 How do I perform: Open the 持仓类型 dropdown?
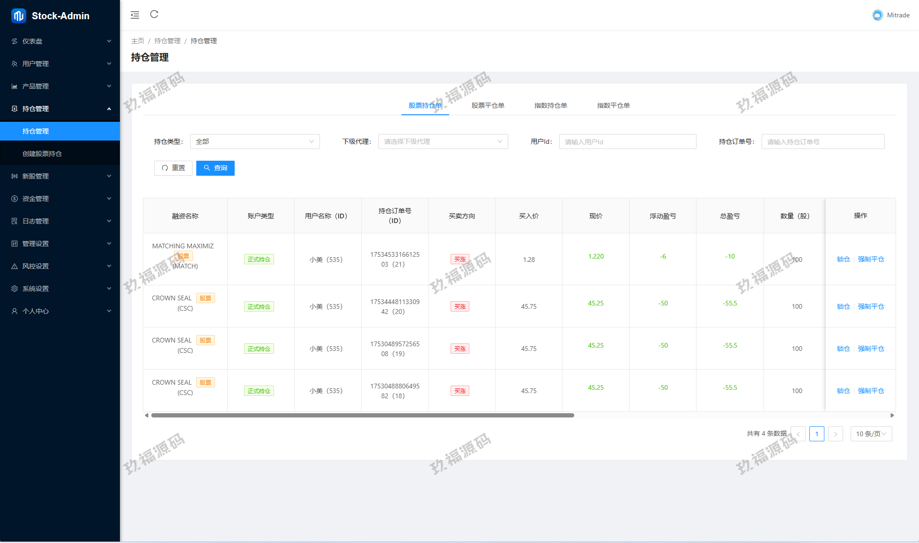[x=255, y=141]
